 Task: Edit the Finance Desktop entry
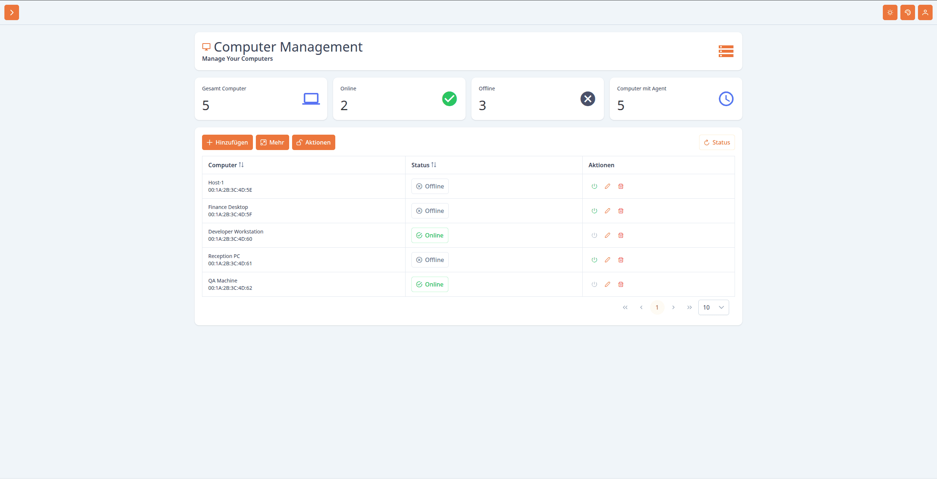(608, 211)
